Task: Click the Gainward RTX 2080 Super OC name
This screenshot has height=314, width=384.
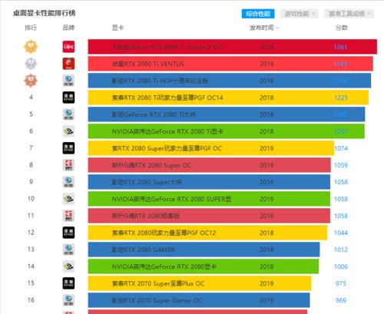Action: [151, 165]
